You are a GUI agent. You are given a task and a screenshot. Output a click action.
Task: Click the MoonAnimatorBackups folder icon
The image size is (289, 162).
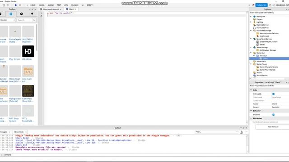click(x=258, y=33)
